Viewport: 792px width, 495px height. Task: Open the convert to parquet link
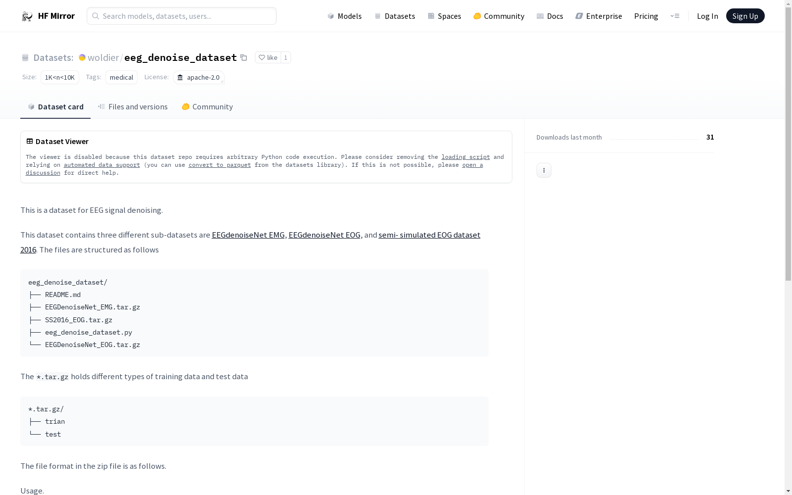tap(220, 165)
